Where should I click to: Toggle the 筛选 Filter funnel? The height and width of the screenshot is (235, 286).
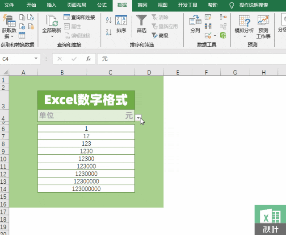[141, 24]
